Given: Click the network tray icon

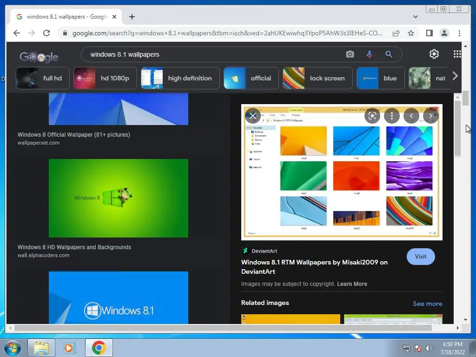Looking at the screenshot, I should click(406, 348).
